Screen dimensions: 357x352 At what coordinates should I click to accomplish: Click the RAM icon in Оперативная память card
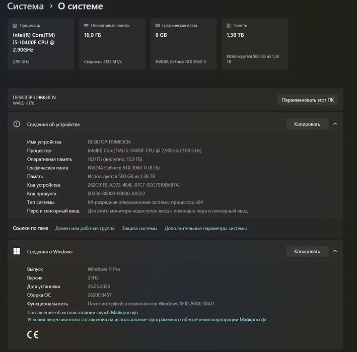pyautogui.click(x=86, y=25)
